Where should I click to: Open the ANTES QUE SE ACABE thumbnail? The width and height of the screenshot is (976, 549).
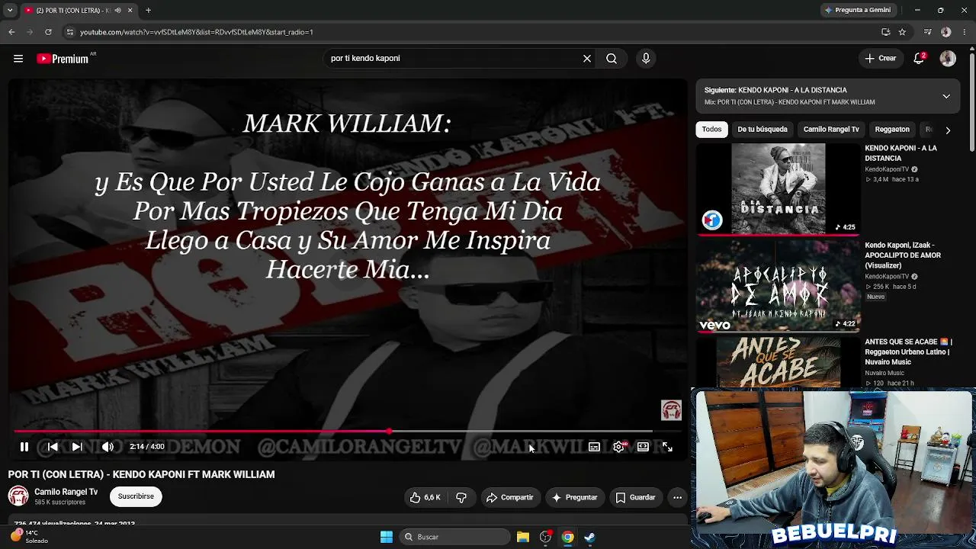[x=778, y=363]
